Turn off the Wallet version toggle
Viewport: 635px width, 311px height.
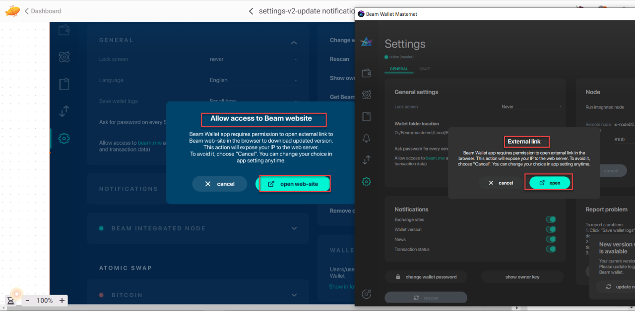551,229
